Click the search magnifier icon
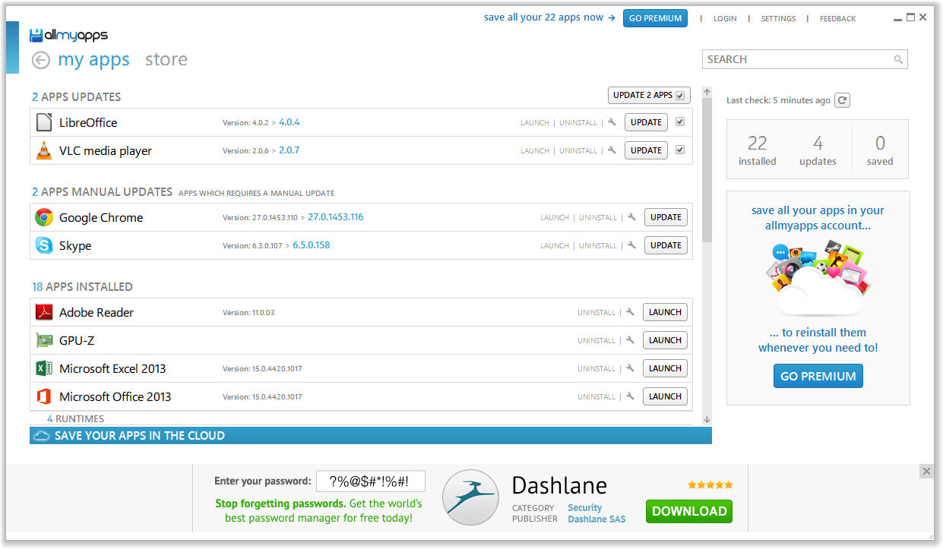This screenshot has height=549, width=943. (898, 59)
